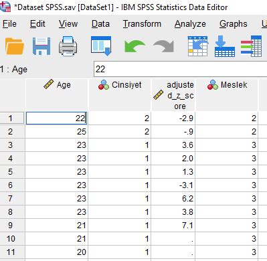Click z-score cell 7.1

(173, 225)
